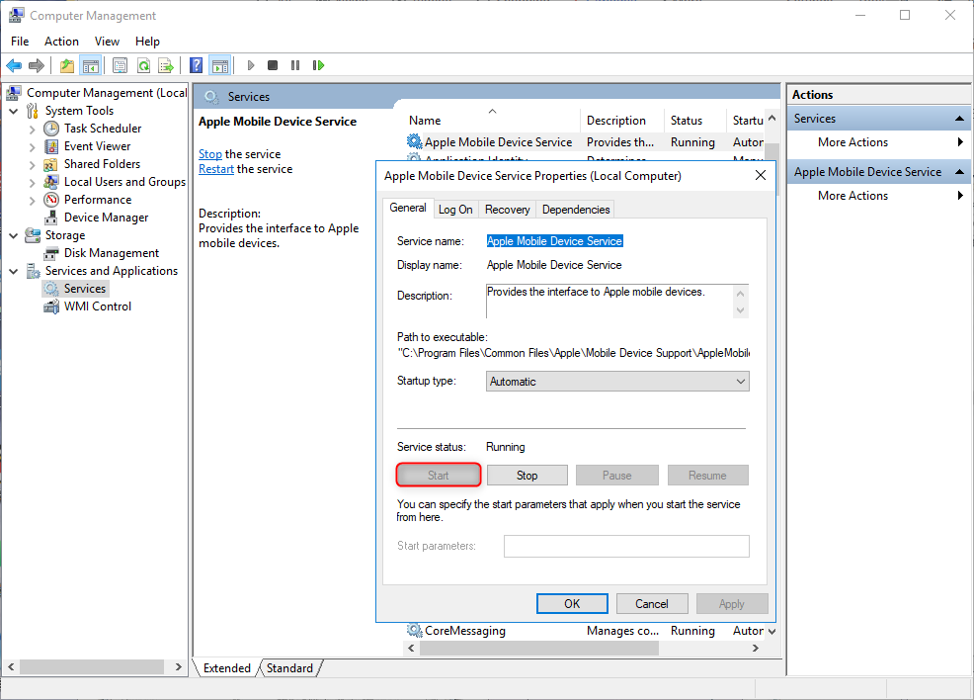Click the highlighted Service name field
This screenshot has height=700, width=974.
pyautogui.click(x=555, y=241)
